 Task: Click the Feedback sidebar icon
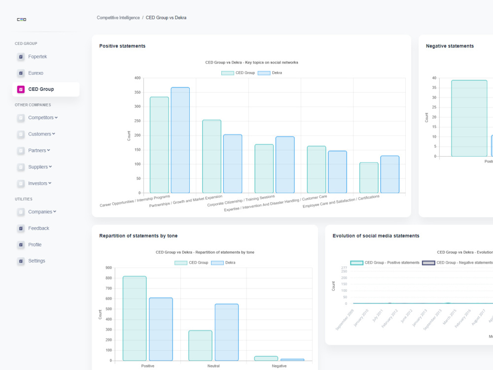(21, 228)
